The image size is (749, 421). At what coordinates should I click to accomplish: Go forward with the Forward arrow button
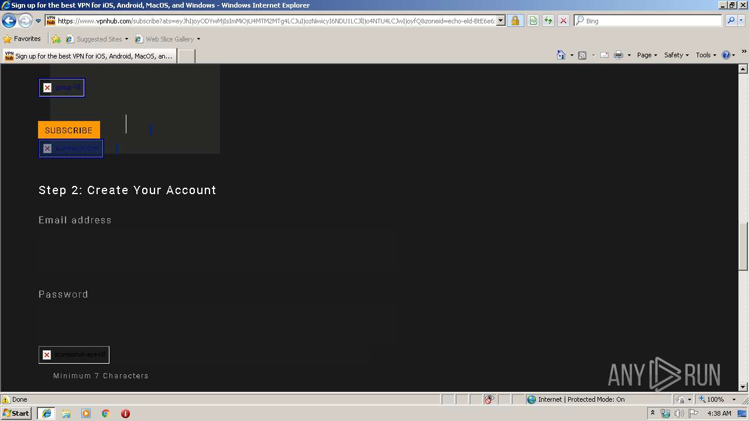pyautogui.click(x=25, y=21)
